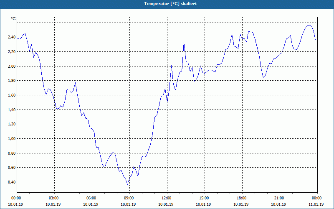The image size is (334, 209).
Task: Click the curve minimum near 09:00
Action: coord(128,184)
